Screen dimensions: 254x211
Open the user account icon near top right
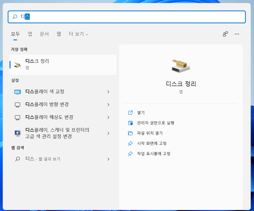pos(225,34)
